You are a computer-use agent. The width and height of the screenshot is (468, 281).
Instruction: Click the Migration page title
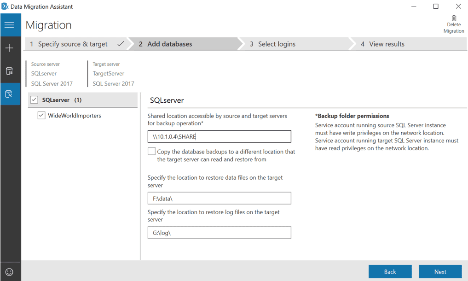point(49,25)
